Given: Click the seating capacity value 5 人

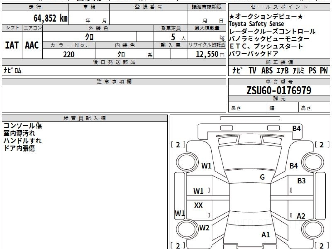Looking at the screenshot, I should [x=179, y=37].
